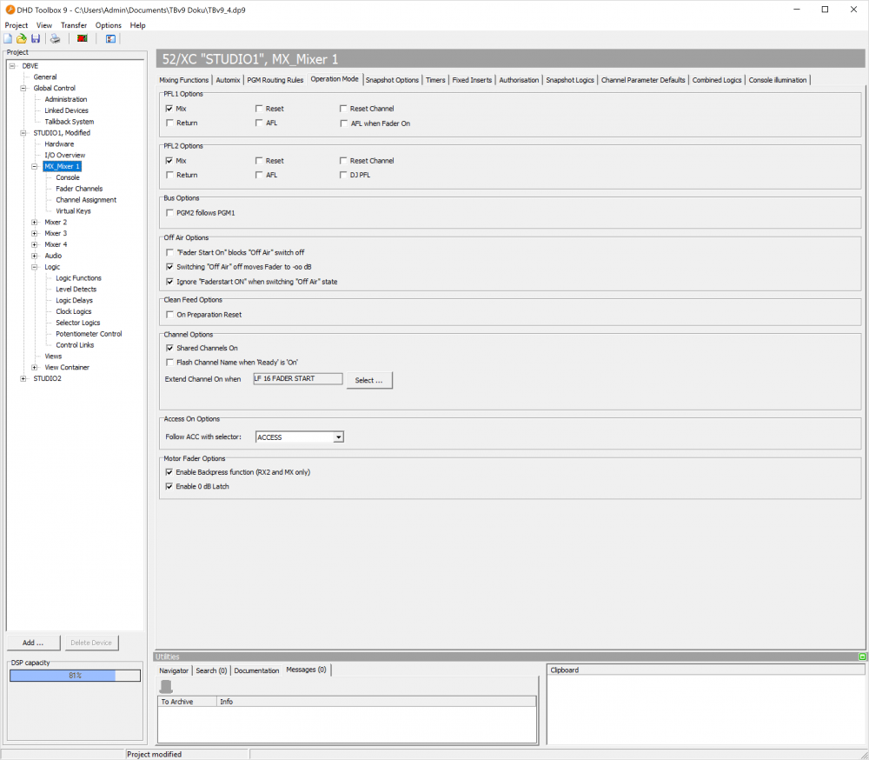This screenshot has width=869, height=760.
Task: Uncheck Enable 0 dB Latch
Action: pyautogui.click(x=169, y=485)
